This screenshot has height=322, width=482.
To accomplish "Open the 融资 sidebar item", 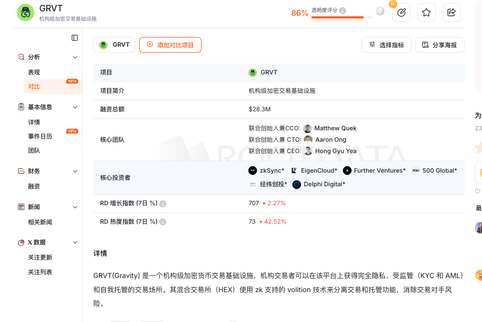I will (34, 186).
